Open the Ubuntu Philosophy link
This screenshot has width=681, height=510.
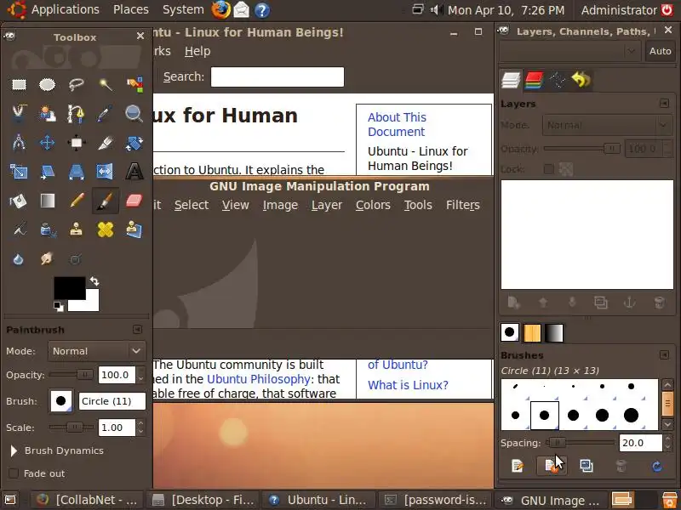pos(258,379)
